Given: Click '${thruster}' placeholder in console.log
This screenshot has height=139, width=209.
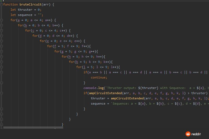Looking at the screenshot, I should [x=148, y=88].
